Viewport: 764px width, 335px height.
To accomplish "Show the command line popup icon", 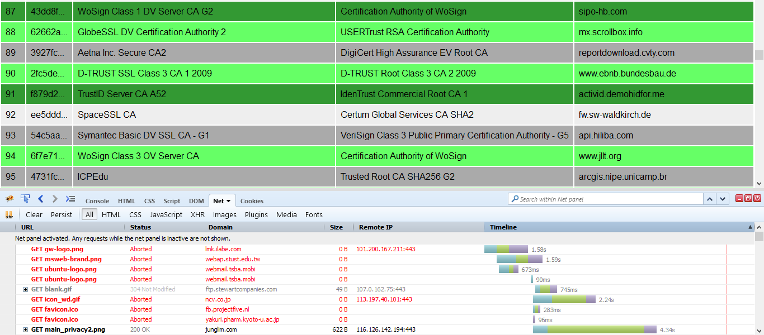I will (70, 199).
